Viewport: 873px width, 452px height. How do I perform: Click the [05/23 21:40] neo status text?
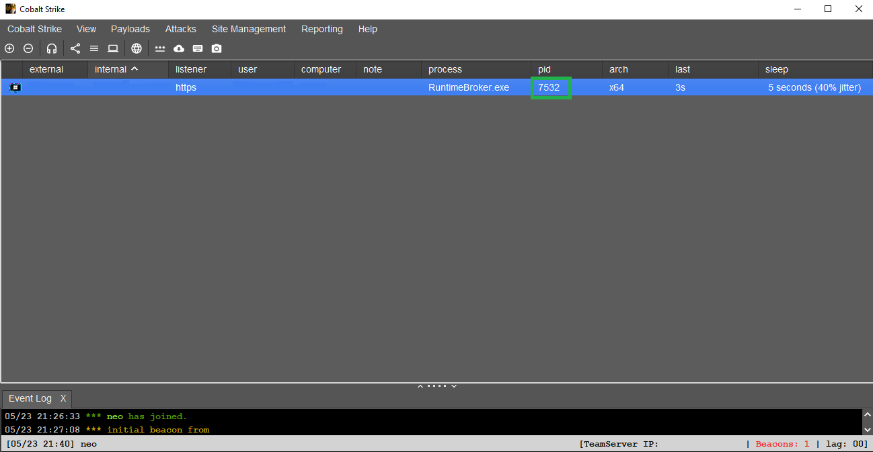click(x=51, y=444)
